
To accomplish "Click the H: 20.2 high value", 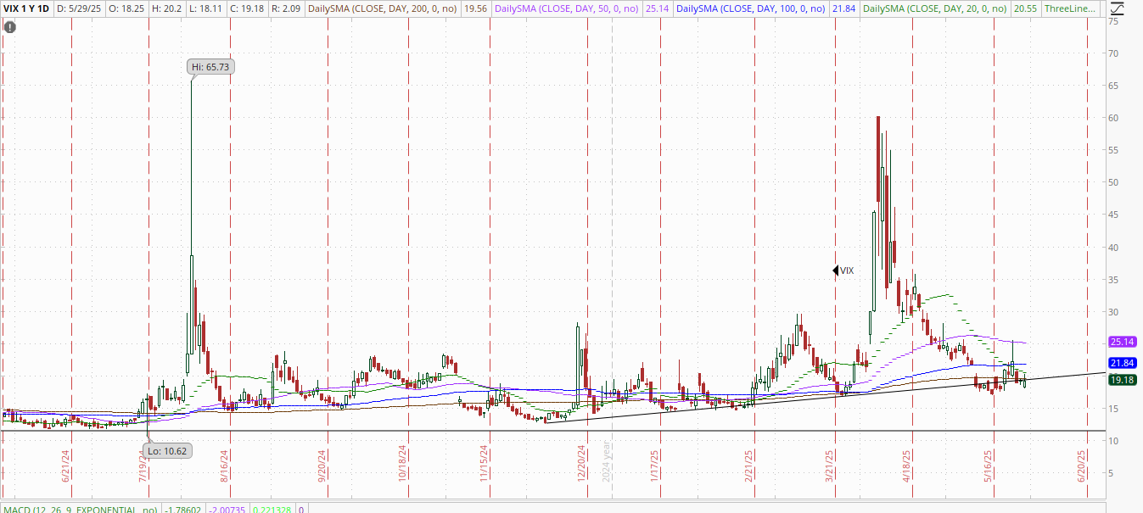I will pos(168,8).
